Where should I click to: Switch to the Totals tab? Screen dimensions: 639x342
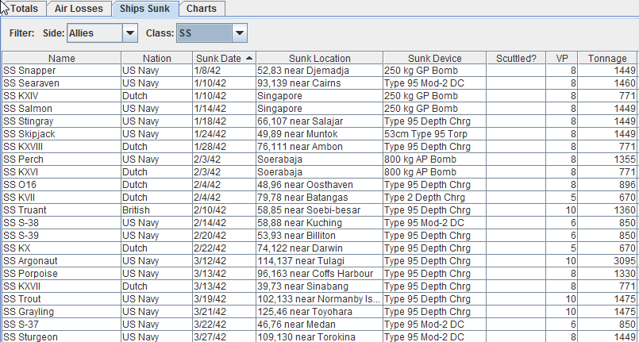coord(23,9)
